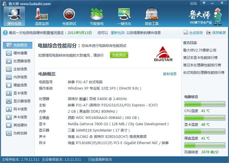Click the P35/G33/G31/P31 Express motherboard text
This screenshot has width=229, height=163.
coord(113,105)
